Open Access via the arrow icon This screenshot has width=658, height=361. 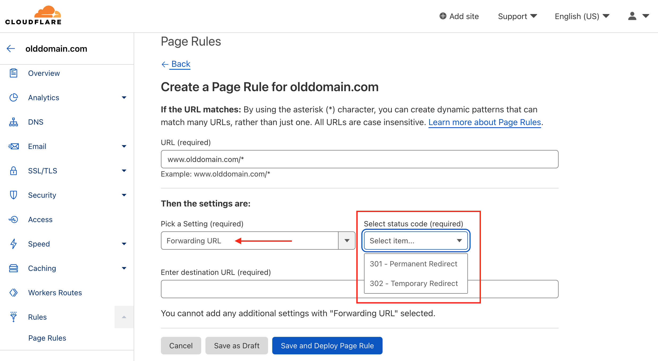[x=14, y=219]
